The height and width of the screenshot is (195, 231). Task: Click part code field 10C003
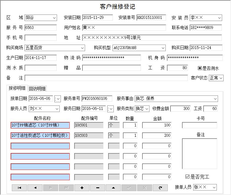(89, 135)
